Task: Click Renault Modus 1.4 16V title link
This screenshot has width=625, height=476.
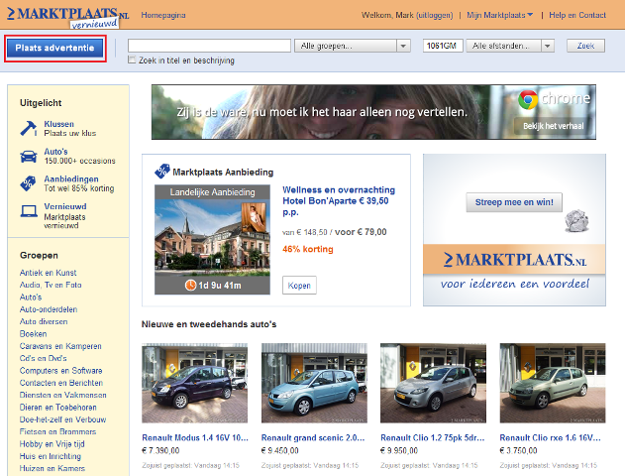Action: click(x=195, y=437)
